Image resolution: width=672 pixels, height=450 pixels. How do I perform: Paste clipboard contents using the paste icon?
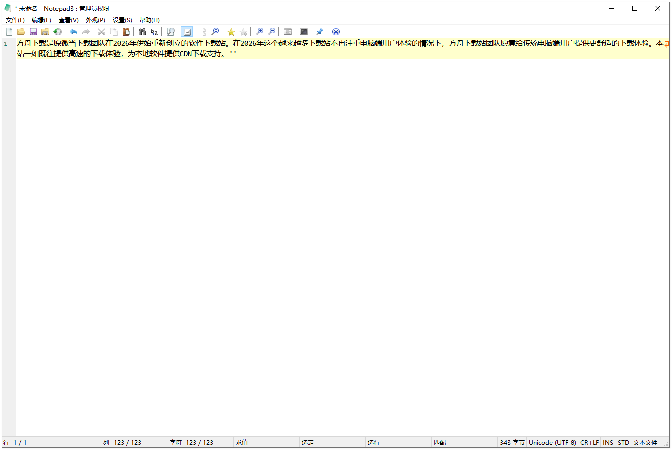point(126,31)
